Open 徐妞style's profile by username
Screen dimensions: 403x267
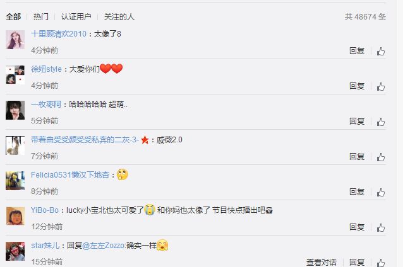click(x=47, y=69)
